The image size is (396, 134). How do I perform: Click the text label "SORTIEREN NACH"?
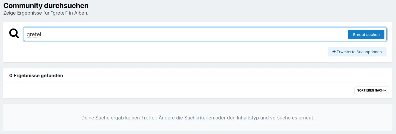[370, 90]
